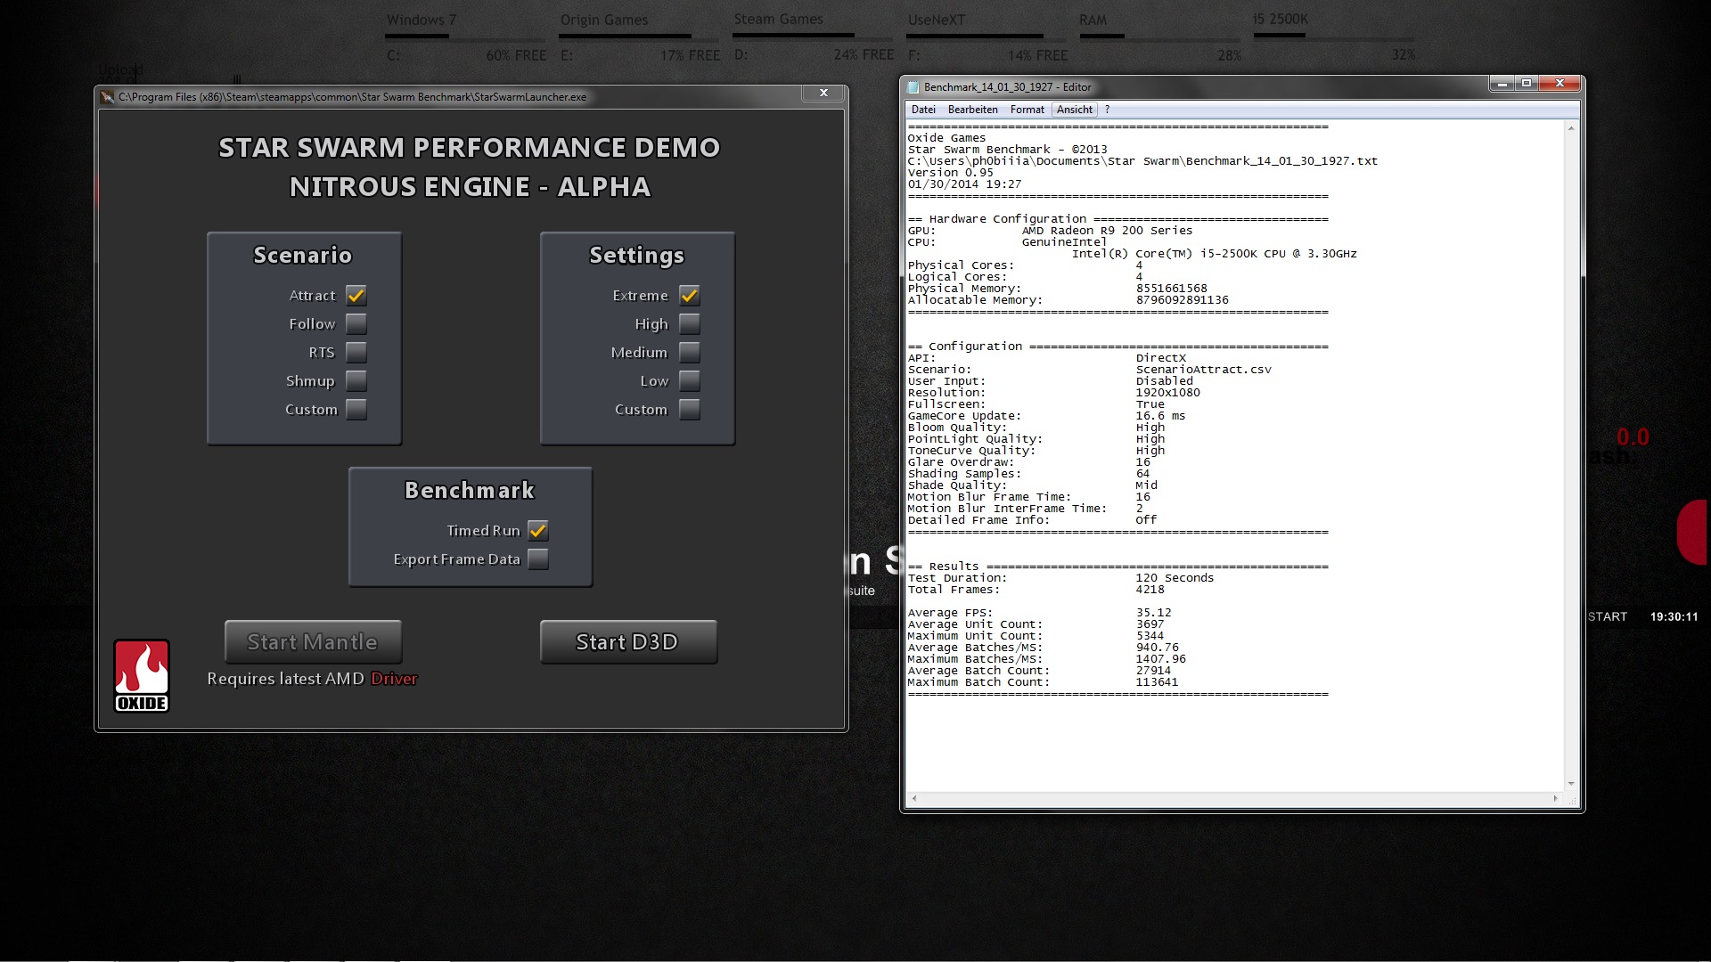Click the Start Mantle button
Image resolution: width=1711 pixels, height=962 pixels.
coord(313,642)
